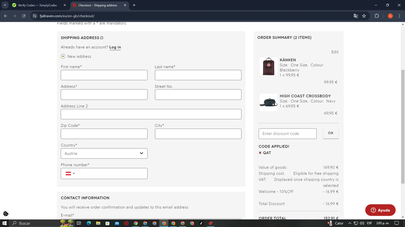Click the Last name input field
The width and height of the screenshot is (405, 227).
(x=198, y=75)
